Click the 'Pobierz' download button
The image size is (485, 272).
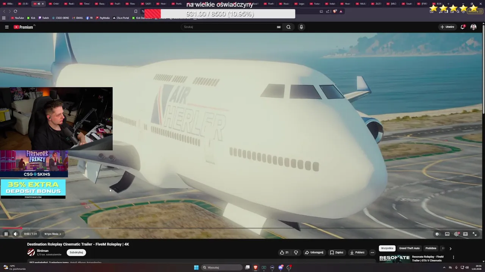357,252
